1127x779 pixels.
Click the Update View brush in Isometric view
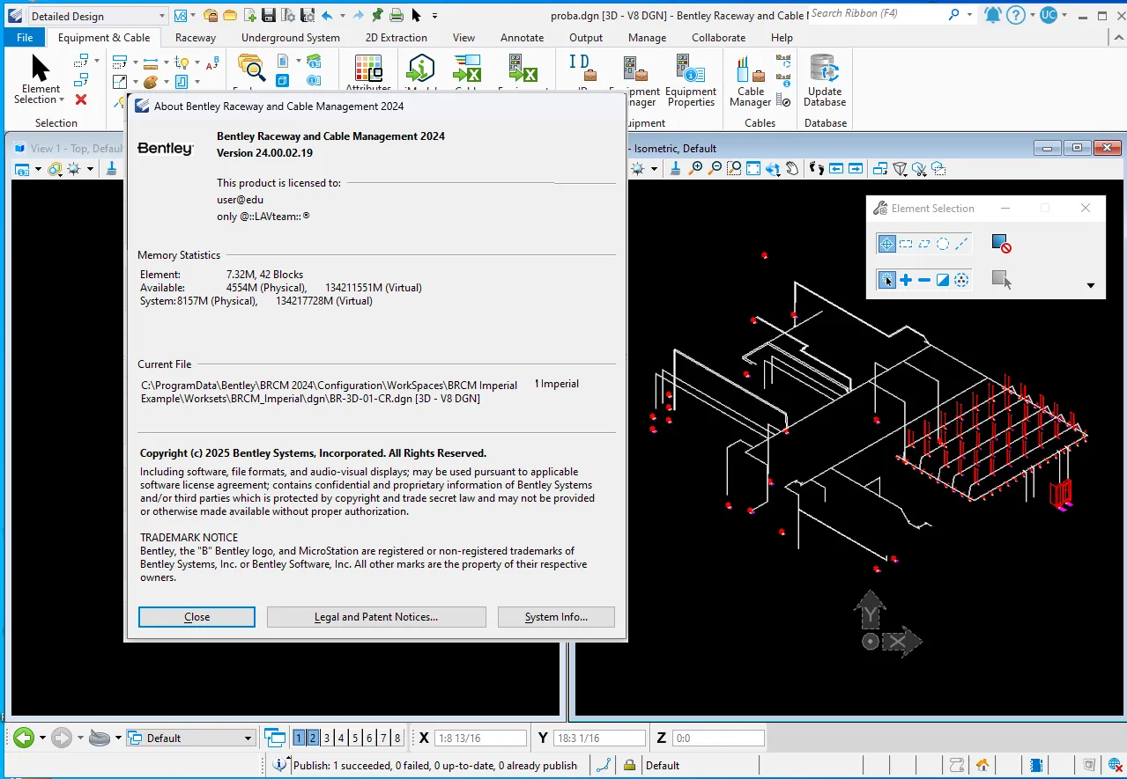[676, 168]
